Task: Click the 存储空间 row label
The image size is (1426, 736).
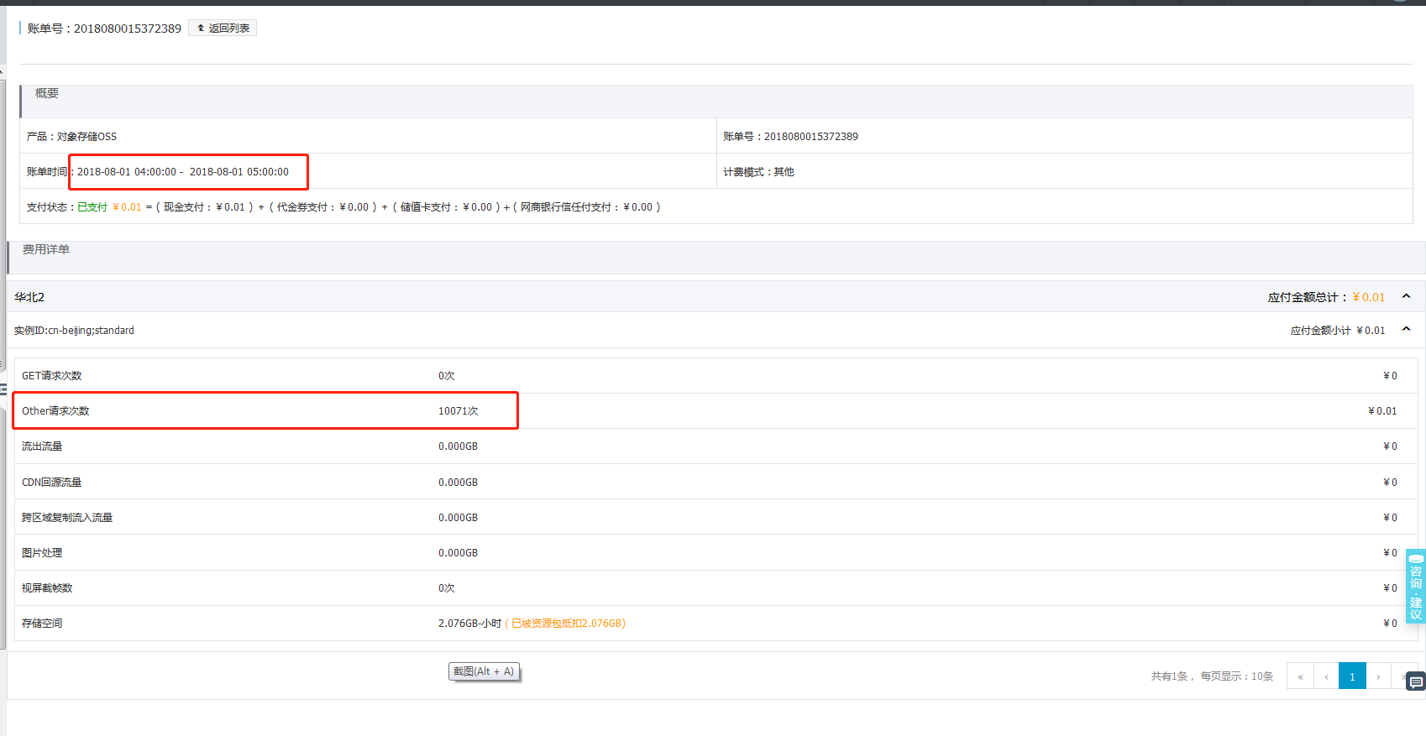Action: (x=42, y=624)
